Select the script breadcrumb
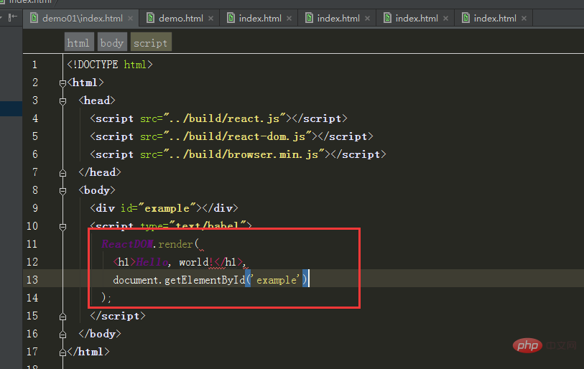 150,43
